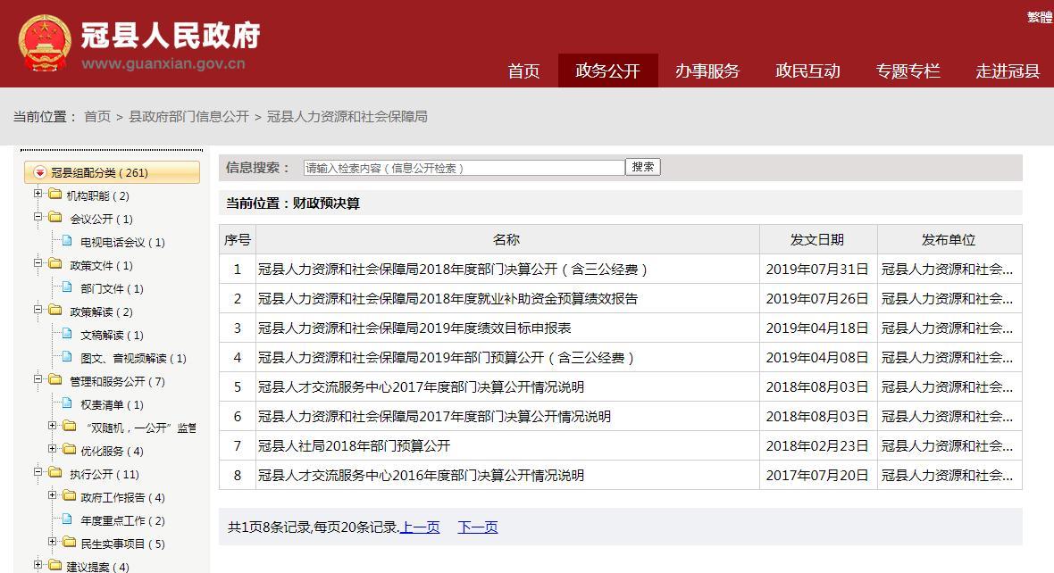Click the page icon next to 权责清单

[x=67, y=403]
